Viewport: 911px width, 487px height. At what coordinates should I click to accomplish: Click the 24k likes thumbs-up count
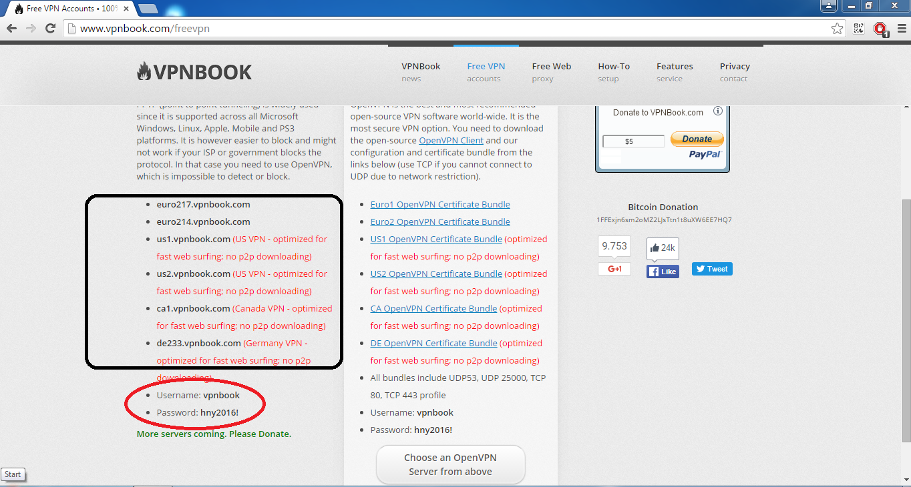pyautogui.click(x=663, y=248)
